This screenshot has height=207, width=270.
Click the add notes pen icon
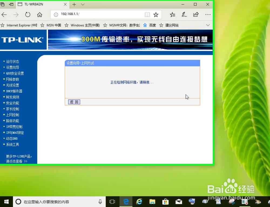point(184,15)
